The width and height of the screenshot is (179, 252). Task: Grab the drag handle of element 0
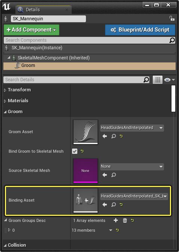point(6,230)
